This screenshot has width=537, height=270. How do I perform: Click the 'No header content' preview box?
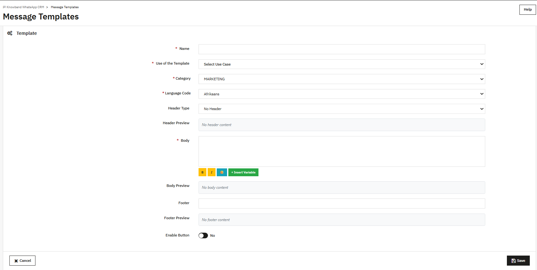pyautogui.click(x=342, y=125)
